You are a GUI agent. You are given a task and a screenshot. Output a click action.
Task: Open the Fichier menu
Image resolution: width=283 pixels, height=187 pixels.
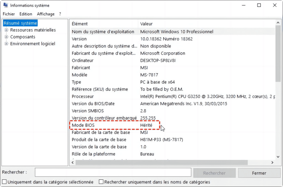[9, 14]
